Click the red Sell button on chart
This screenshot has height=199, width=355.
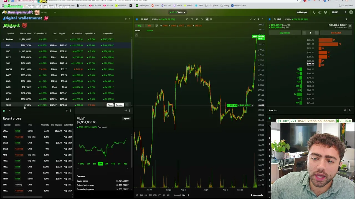click(x=149, y=26)
